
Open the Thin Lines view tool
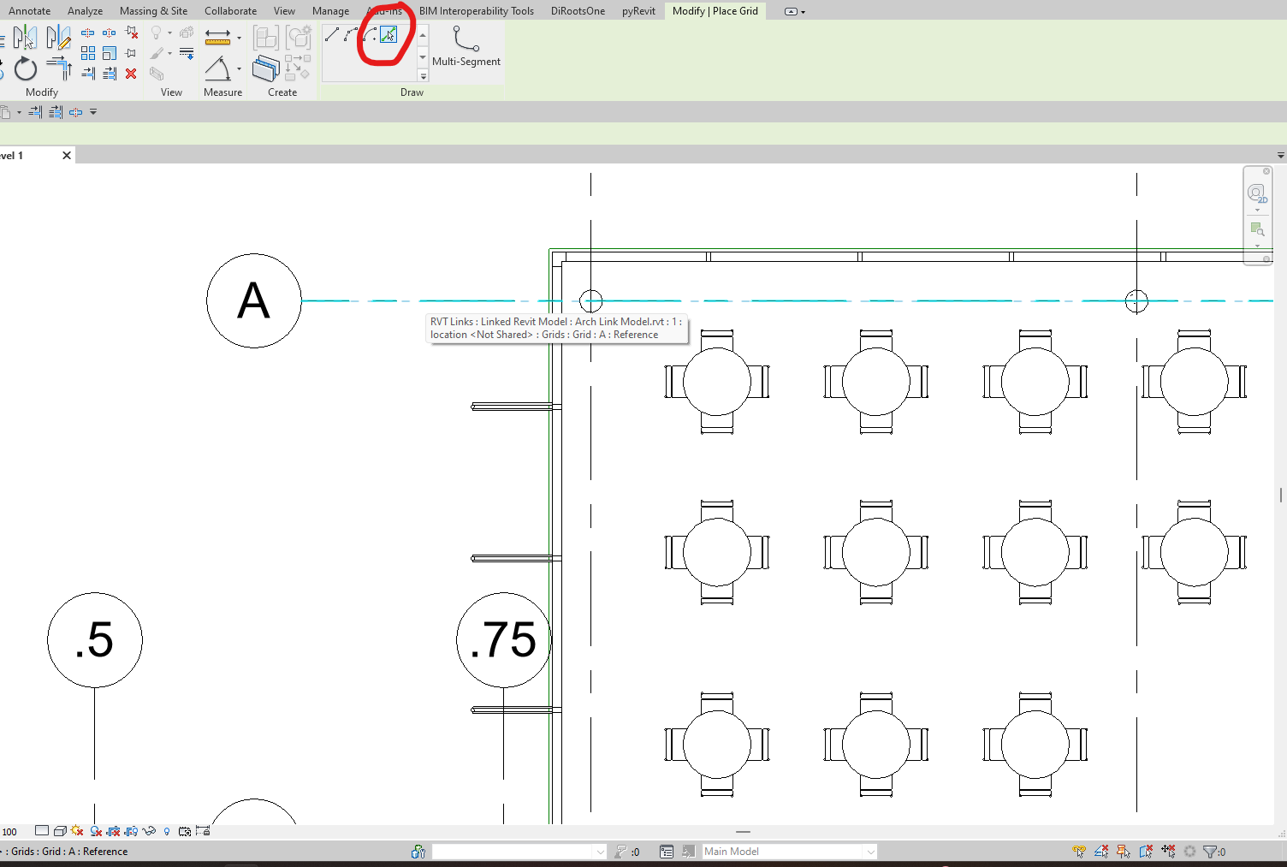coord(187,51)
